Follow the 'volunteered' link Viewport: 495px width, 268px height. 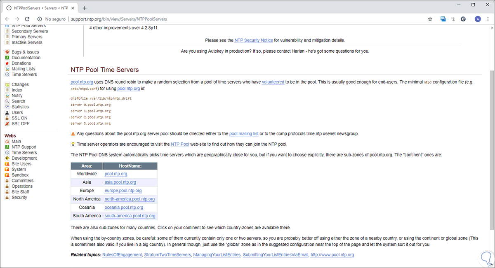(x=273, y=82)
